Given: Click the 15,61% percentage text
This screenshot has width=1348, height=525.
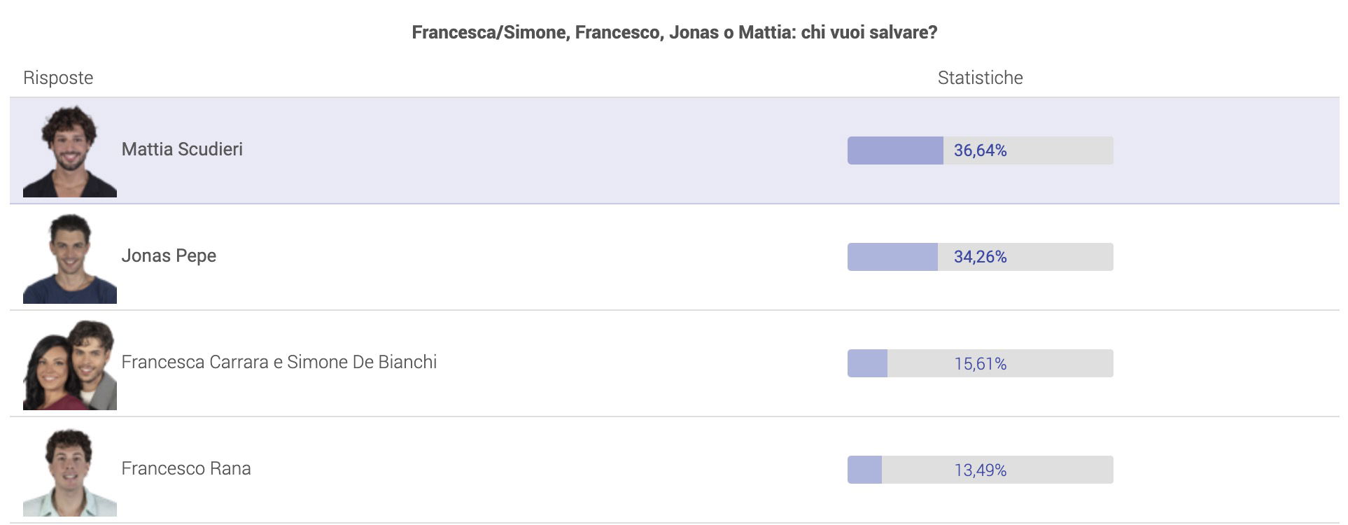Looking at the screenshot, I should [x=980, y=364].
